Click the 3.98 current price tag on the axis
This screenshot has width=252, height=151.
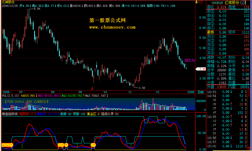click(201, 69)
